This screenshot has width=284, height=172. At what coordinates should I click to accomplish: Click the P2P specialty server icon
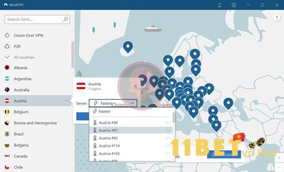[7, 46]
